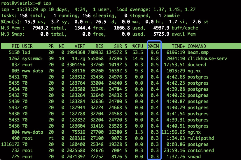
Task: Click the %CPU column header
Action: click(137, 46)
